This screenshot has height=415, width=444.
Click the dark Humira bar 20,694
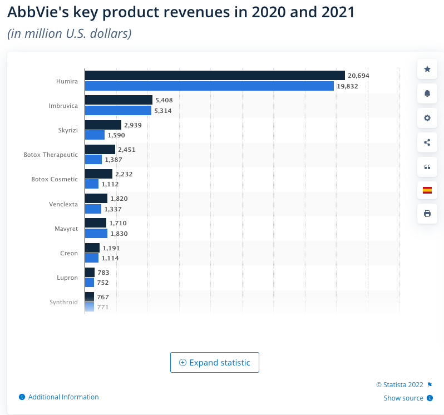(x=215, y=75)
